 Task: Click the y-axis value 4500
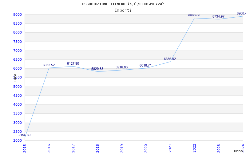pyautogui.click(x=18, y=95)
